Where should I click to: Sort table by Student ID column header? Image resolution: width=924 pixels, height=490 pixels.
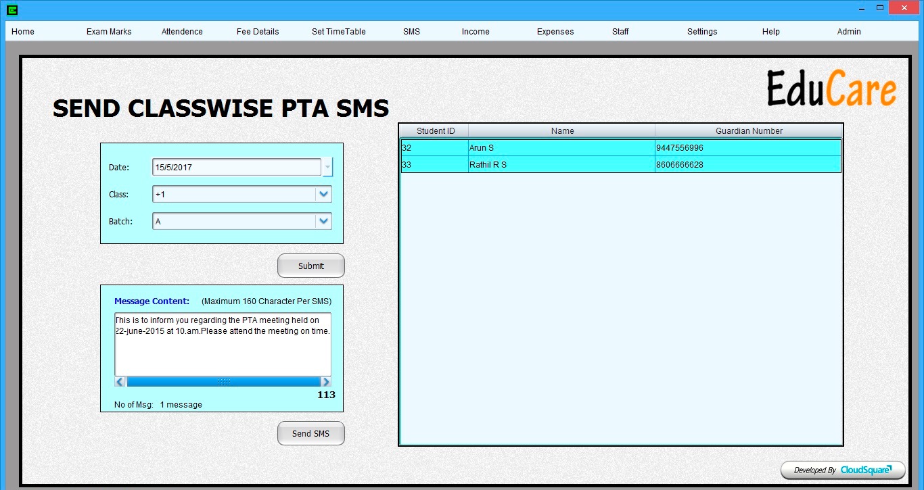pos(436,131)
